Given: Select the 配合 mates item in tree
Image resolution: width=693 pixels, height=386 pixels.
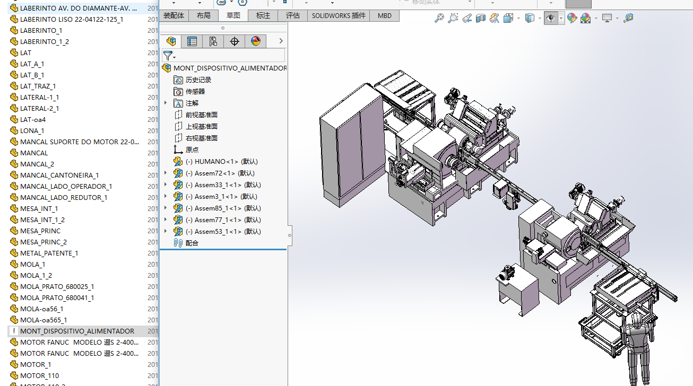Looking at the screenshot, I should (192, 243).
